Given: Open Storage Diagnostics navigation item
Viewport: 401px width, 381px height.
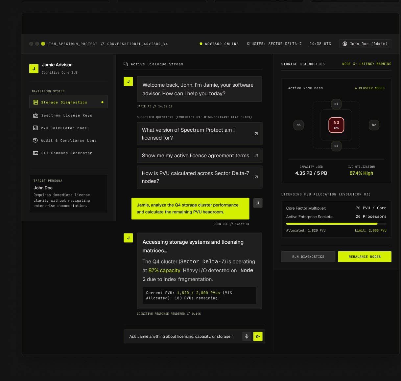Looking at the screenshot, I should click(68, 102).
